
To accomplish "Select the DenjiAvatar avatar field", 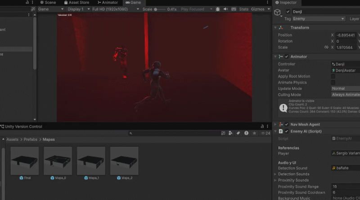I will point(345,71).
